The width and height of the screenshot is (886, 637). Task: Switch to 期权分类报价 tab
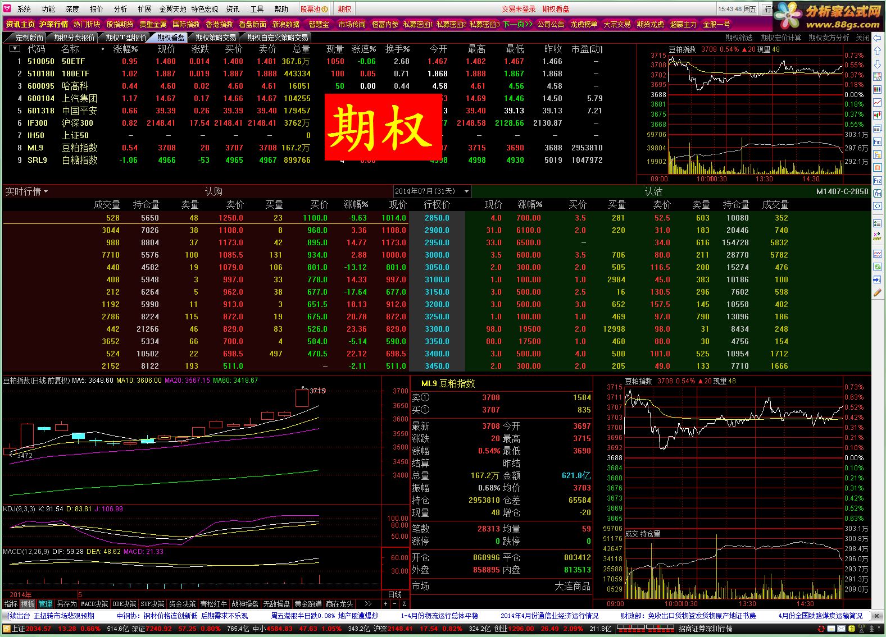coord(74,38)
